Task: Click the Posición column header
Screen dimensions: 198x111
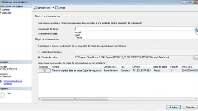Action: click(174, 67)
